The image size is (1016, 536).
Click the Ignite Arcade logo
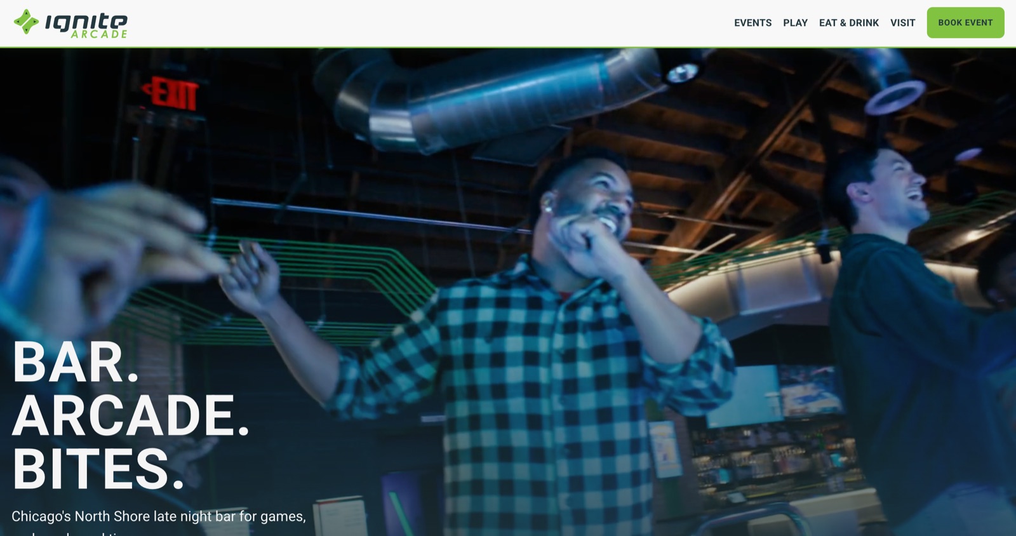coord(70,23)
